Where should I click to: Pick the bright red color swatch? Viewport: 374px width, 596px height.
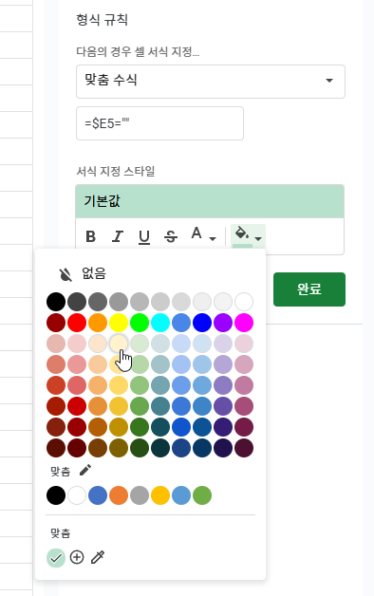[77, 323]
